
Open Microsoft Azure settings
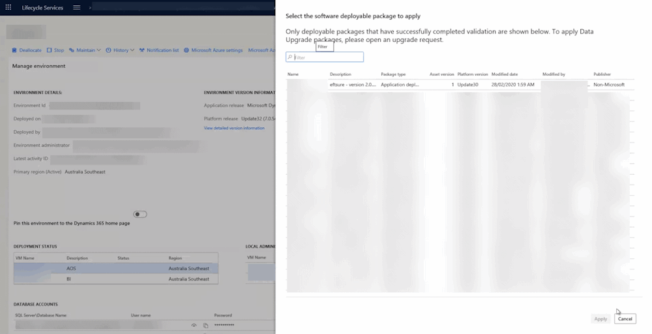[213, 50]
